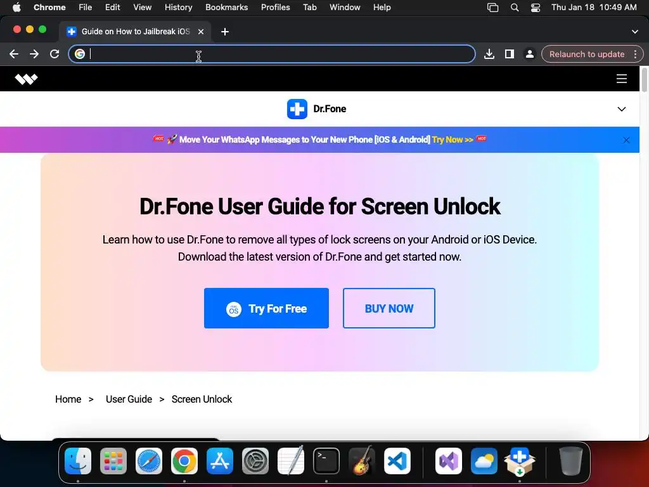Open the tab search dropdown arrow
The width and height of the screenshot is (649, 487).
[x=634, y=32]
